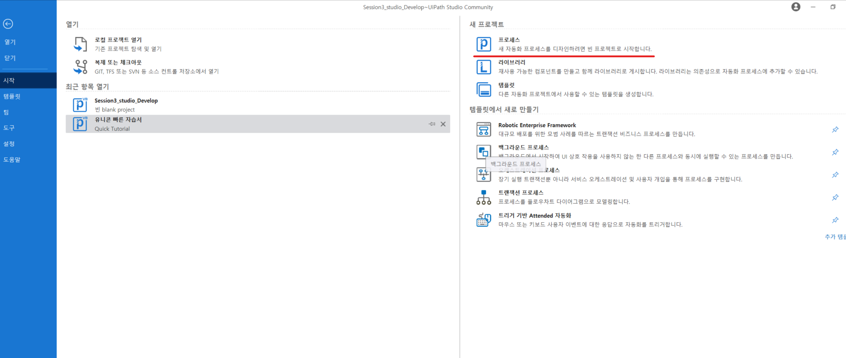
Task: Click the 빈 blank project description text
Action: (115, 110)
